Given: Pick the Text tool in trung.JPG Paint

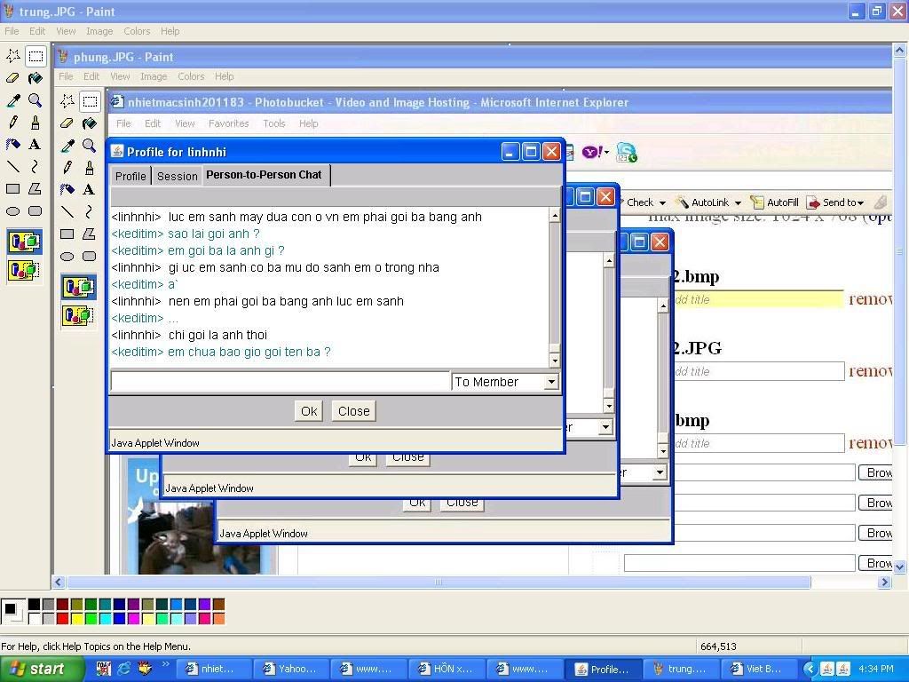Looking at the screenshot, I should 36,145.
